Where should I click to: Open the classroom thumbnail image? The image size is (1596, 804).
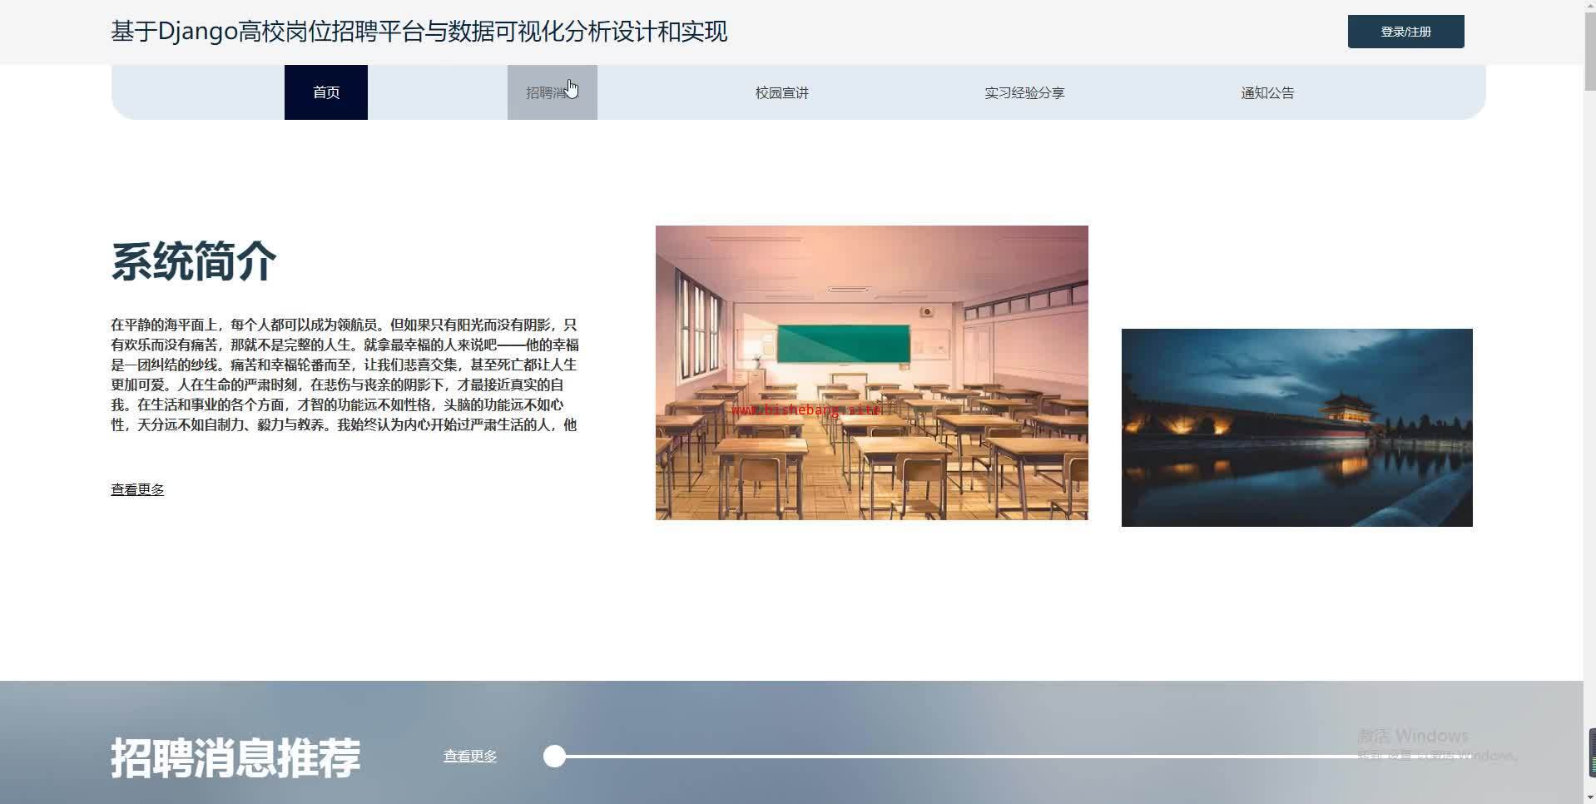(871, 373)
